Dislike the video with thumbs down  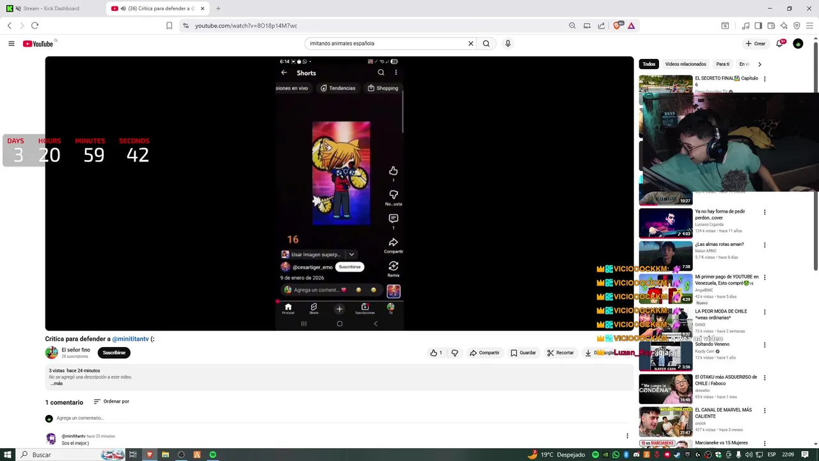pyautogui.click(x=455, y=353)
